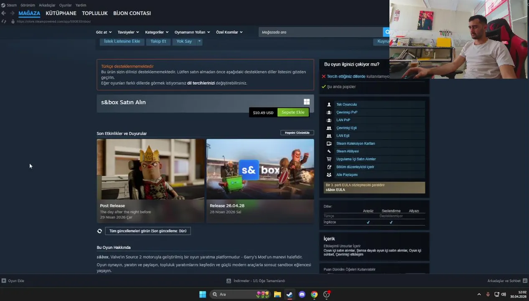Click the Steam Atölyesi wrench icon

(329, 151)
